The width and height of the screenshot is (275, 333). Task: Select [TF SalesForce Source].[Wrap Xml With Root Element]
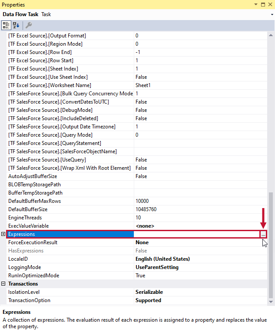click(70, 168)
